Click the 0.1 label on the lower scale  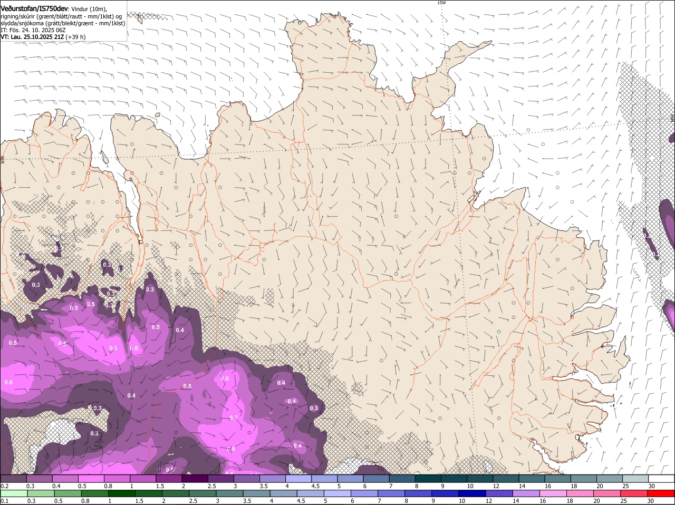pos(4,501)
